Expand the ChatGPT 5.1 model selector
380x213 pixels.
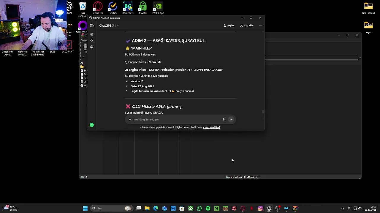click(109, 25)
